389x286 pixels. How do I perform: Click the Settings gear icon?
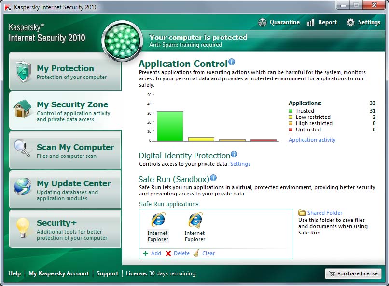point(350,22)
